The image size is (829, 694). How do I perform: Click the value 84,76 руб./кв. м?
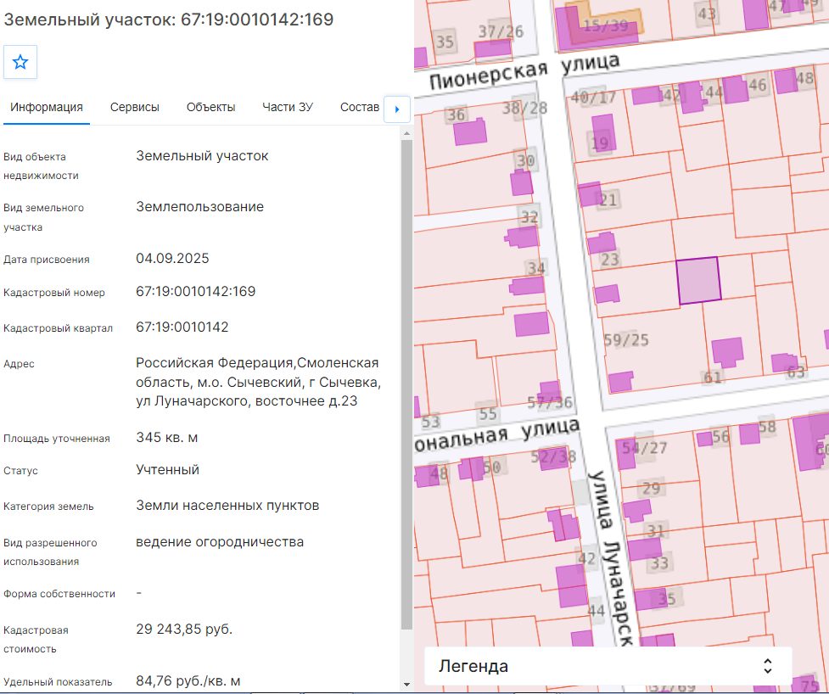coord(188,681)
